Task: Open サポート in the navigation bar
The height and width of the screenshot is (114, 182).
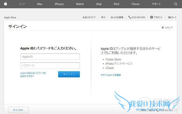Action: (x=156, y=4)
